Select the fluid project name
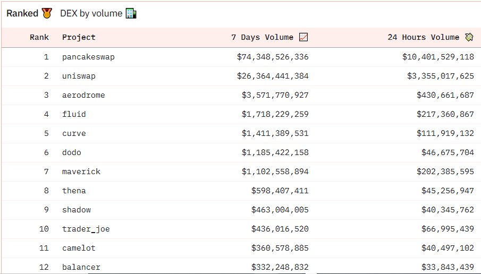The image size is (481, 274). click(74, 114)
